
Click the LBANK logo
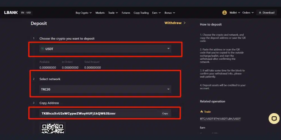click(11, 13)
